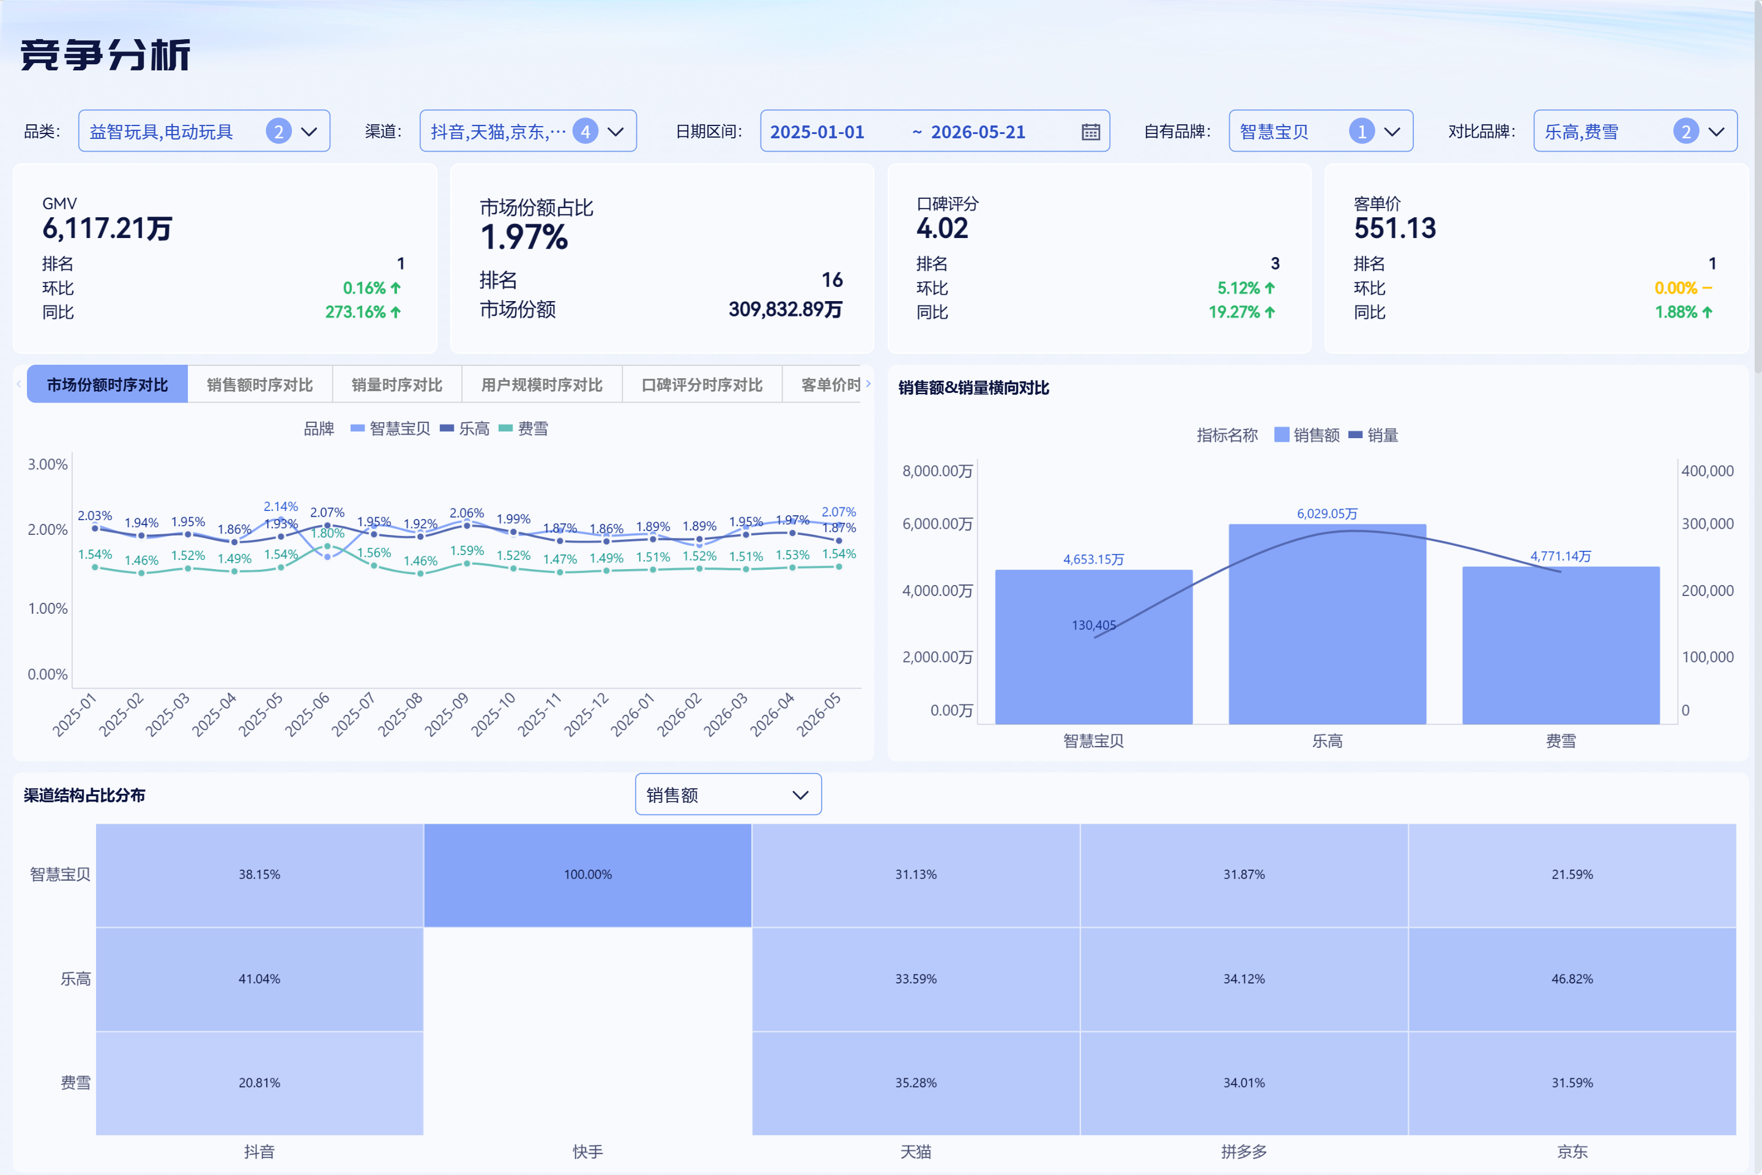1762x1175 pixels.
Task: Select the 费雪 天猫 35.28% cell
Action: coord(915,1084)
